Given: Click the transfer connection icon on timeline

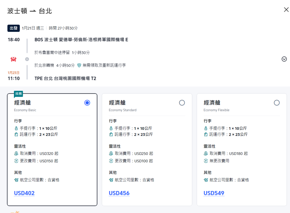Looking at the screenshot, I should pyautogui.click(x=27, y=59).
